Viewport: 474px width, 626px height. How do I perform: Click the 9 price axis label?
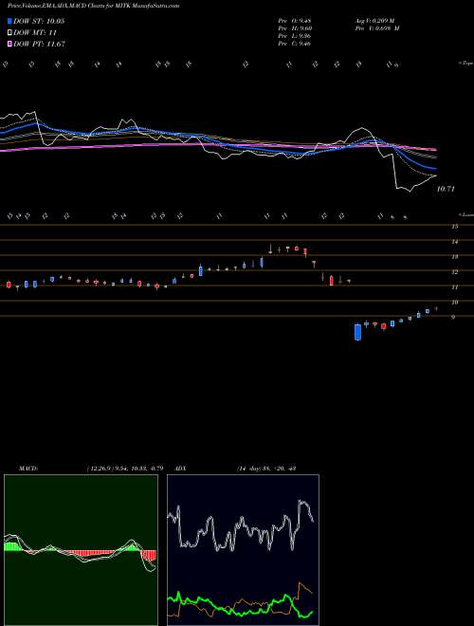tap(453, 318)
